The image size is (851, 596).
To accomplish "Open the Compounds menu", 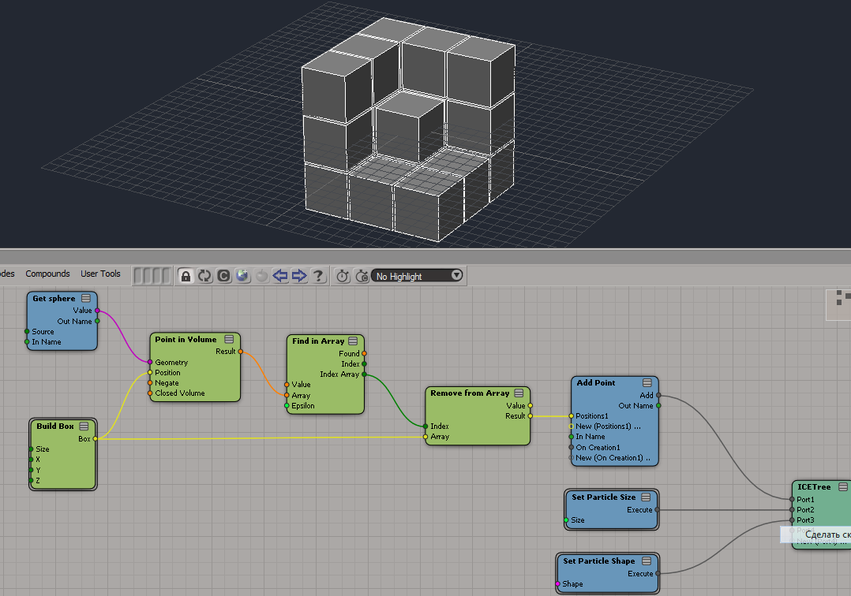I will pyautogui.click(x=47, y=274).
